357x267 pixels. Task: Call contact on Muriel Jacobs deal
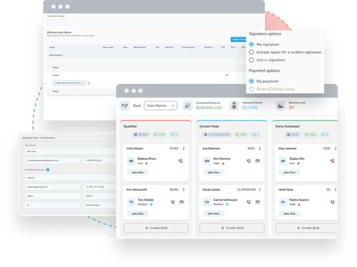click(248, 202)
